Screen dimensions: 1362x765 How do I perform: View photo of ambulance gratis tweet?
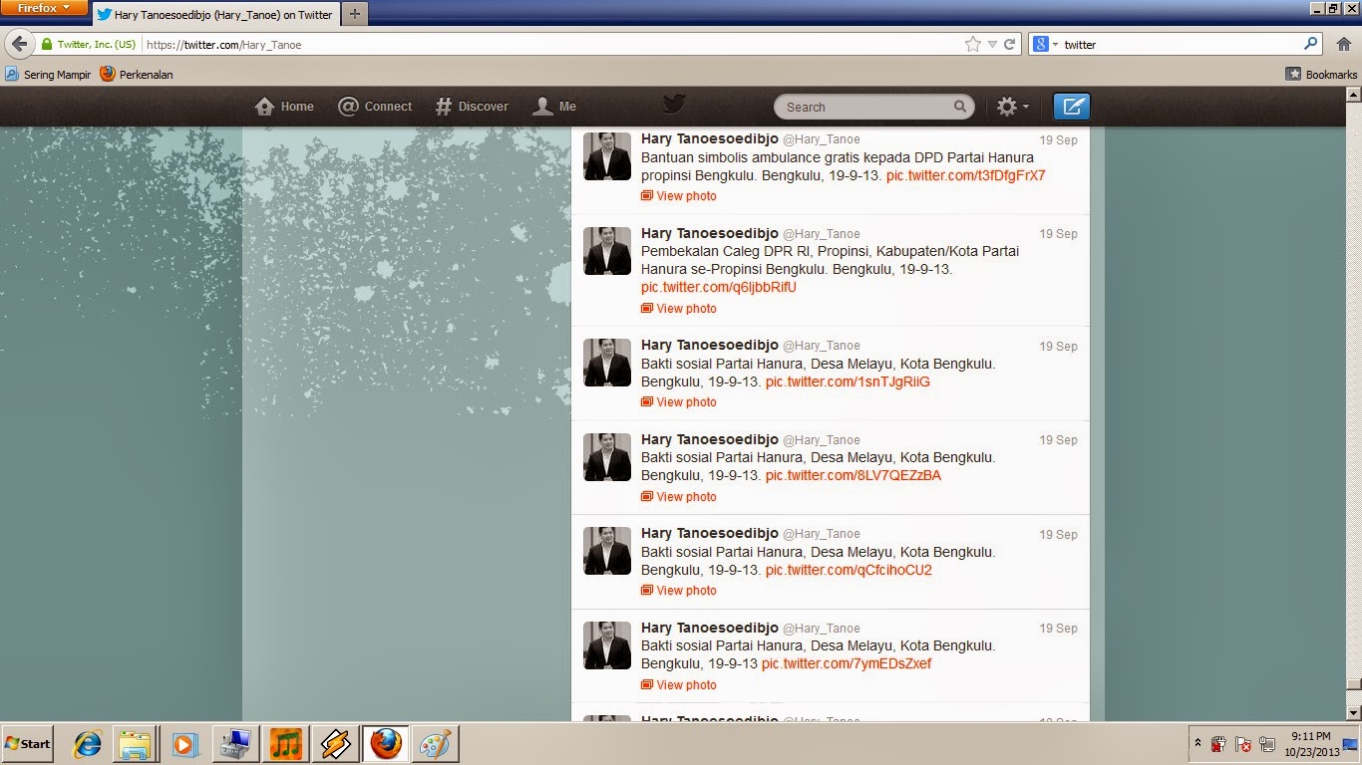point(678,196)
